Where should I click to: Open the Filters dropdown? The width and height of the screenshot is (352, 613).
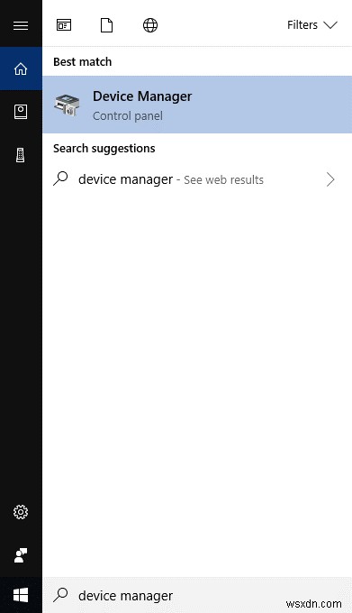312,25
